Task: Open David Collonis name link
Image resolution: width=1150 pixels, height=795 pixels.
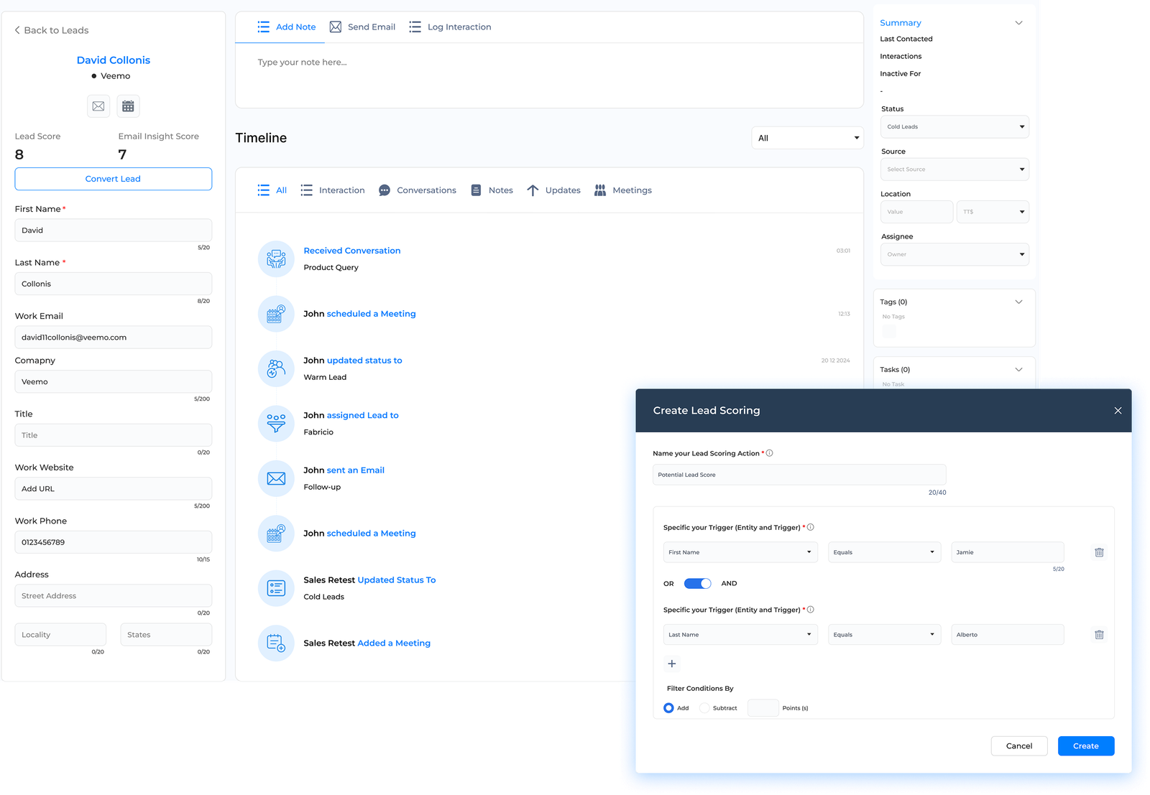Action: pyautogui.click(x=114, y=60)
